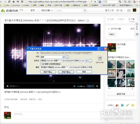Click the browser forward arrow
This screenshot has width=140, height=124.
click(5, 2)
